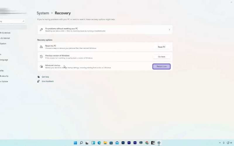Launch Google Chrome from the taskbar
This screenshot has width=234, height=146.
pyautogui.click(x=147, y=143)
